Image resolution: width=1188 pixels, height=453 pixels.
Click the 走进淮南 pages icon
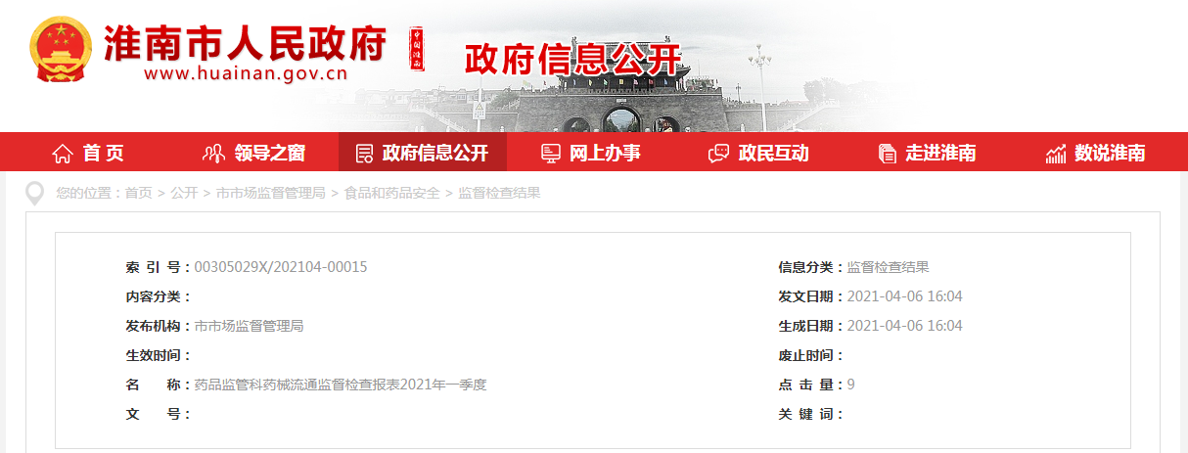[888, 154]
